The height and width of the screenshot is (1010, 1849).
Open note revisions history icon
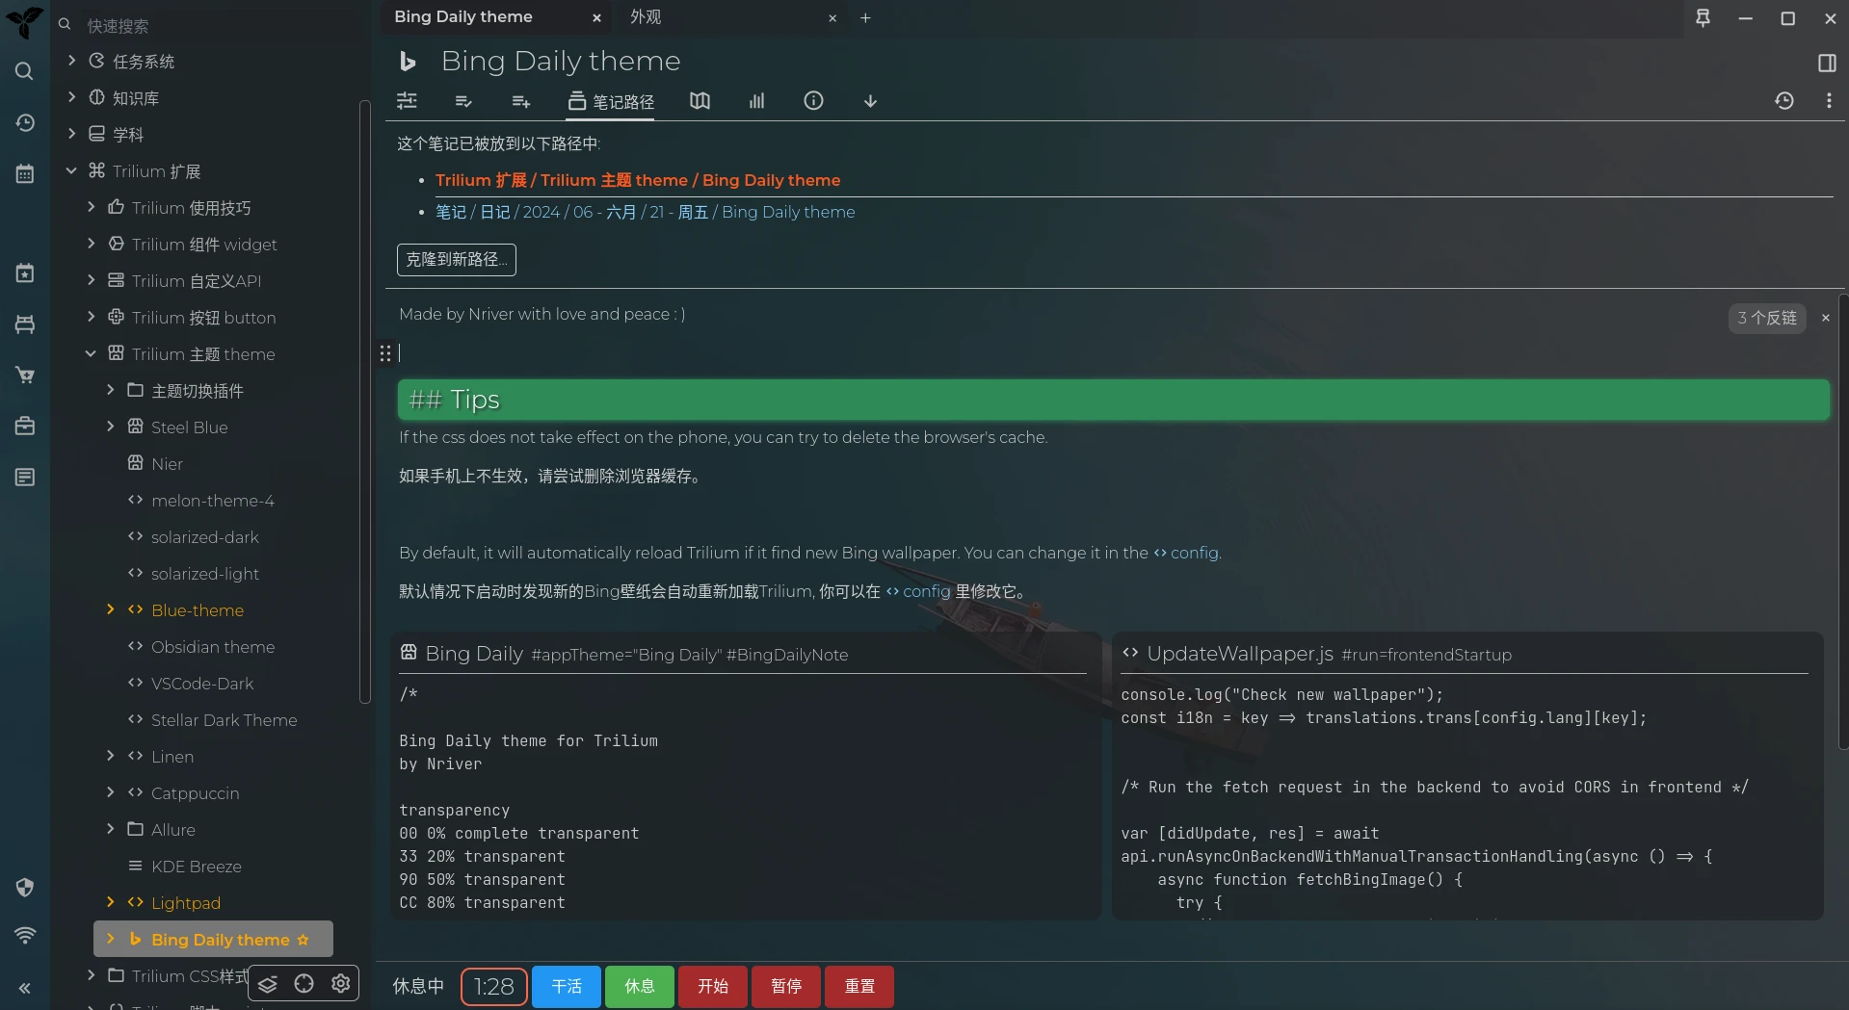(x=1784, y=100)
